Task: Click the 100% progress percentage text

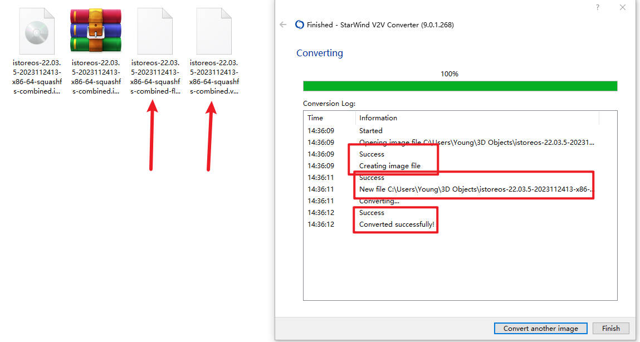Action: 450,74
